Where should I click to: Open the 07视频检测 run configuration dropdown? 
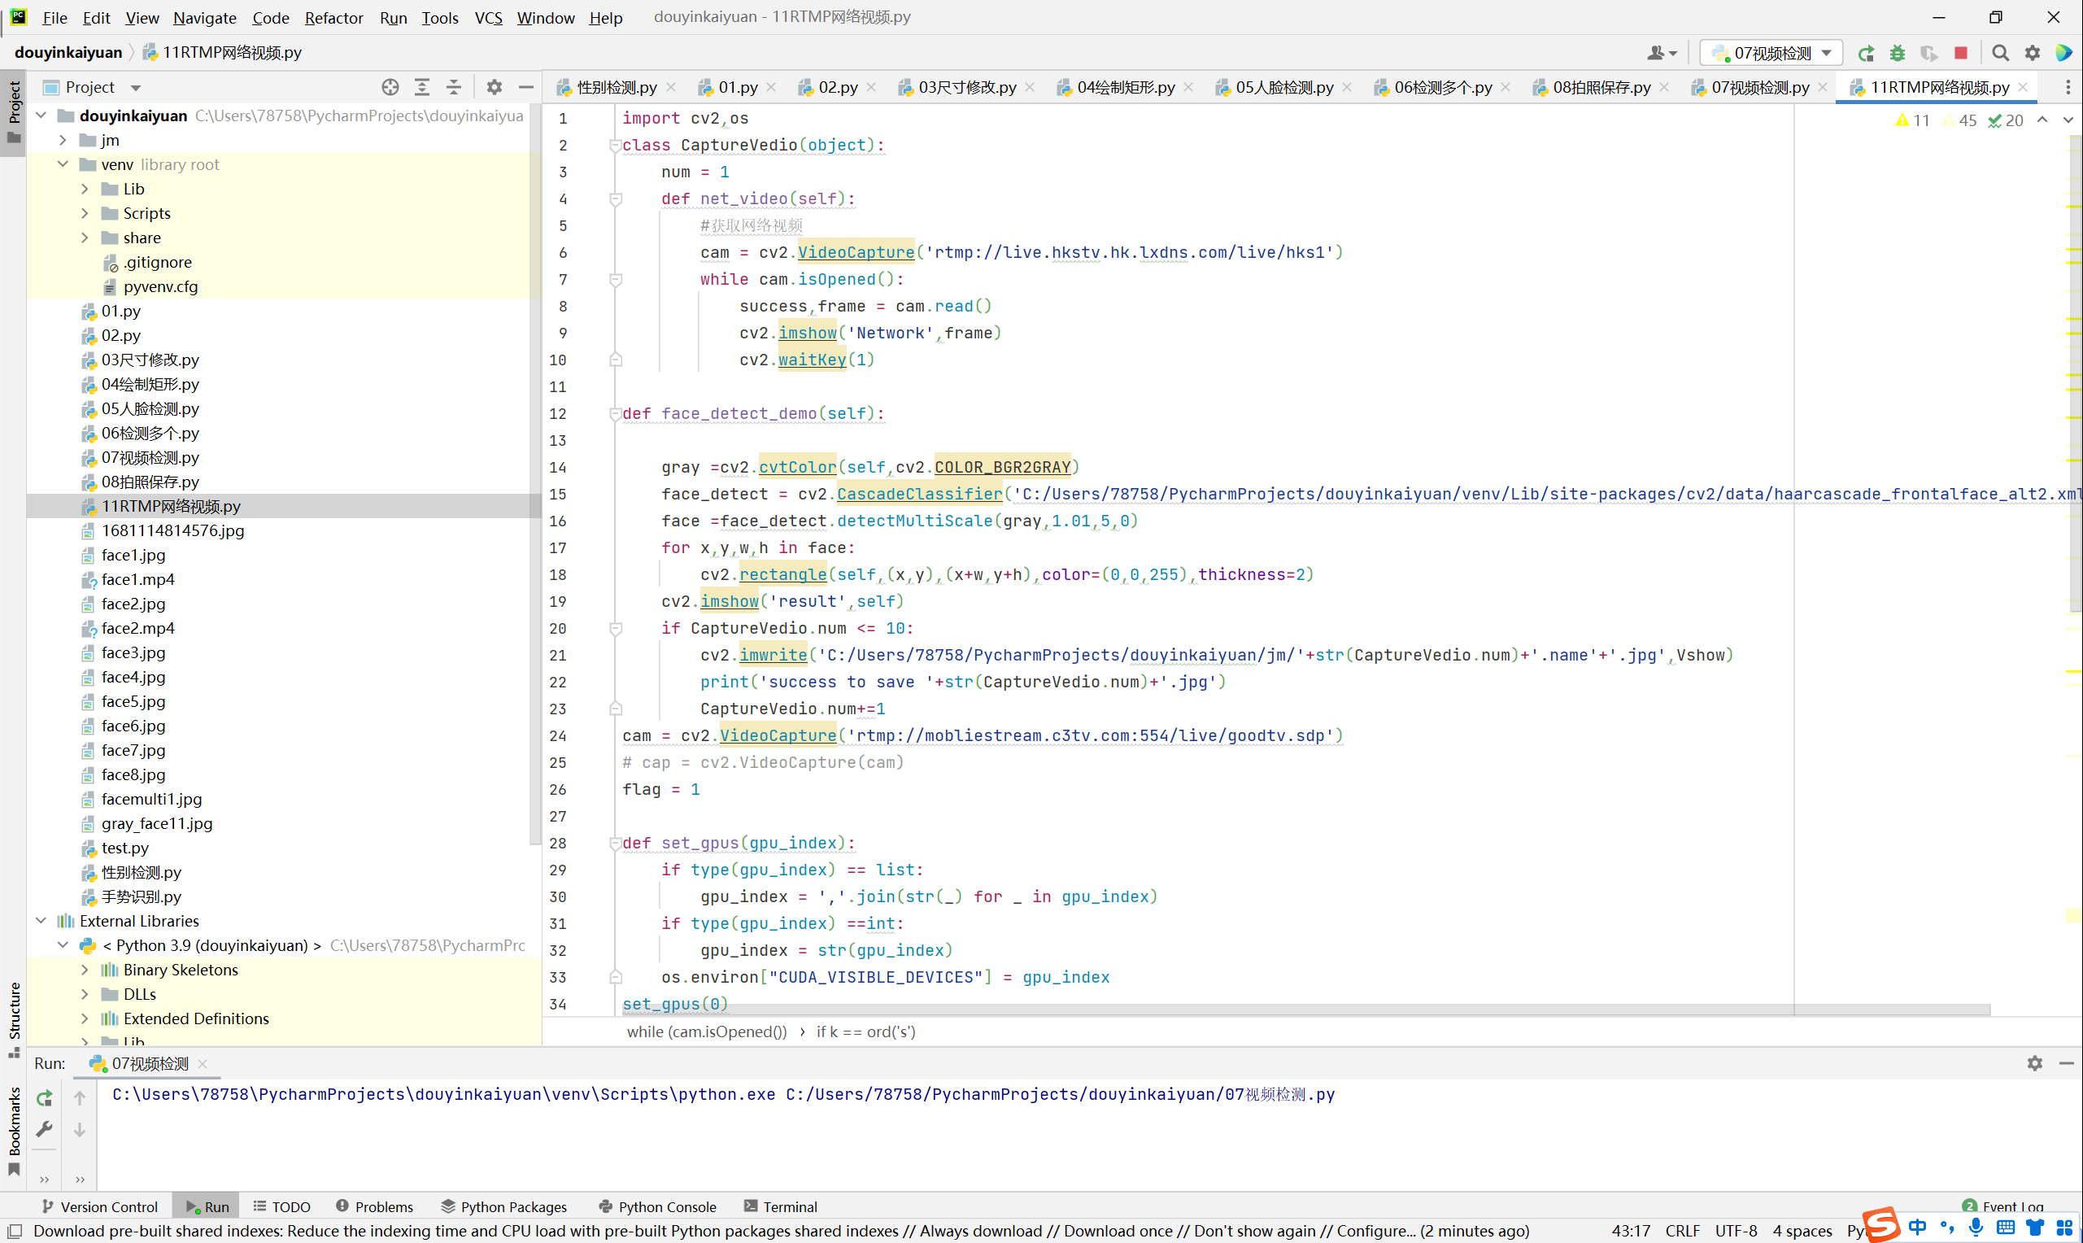1771,53
